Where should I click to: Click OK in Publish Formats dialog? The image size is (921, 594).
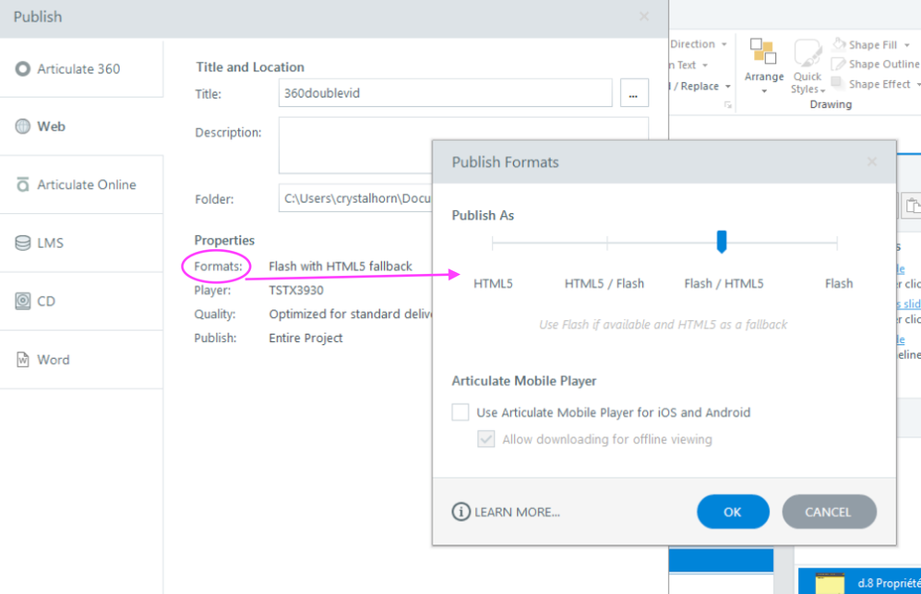(x=733, y=512)
